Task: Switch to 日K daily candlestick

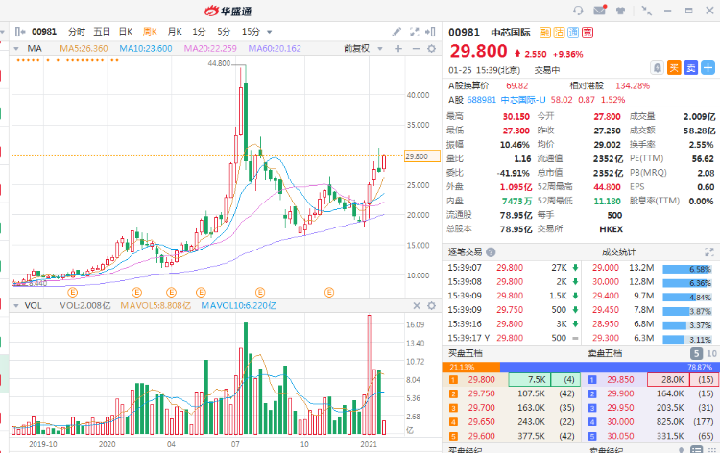Action: (126, 32)
